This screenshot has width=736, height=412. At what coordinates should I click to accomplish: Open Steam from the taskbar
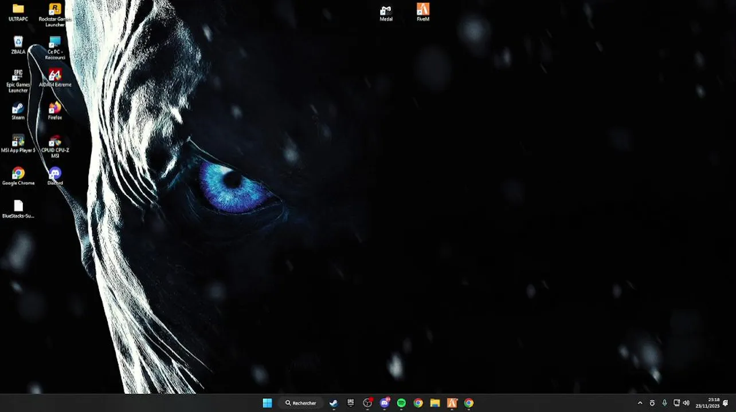[x=334, y=403]
